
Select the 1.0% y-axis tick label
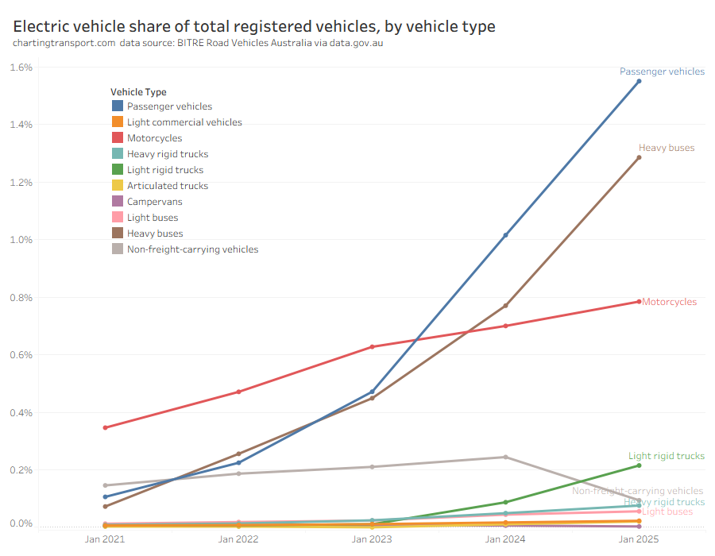(20, 240)
